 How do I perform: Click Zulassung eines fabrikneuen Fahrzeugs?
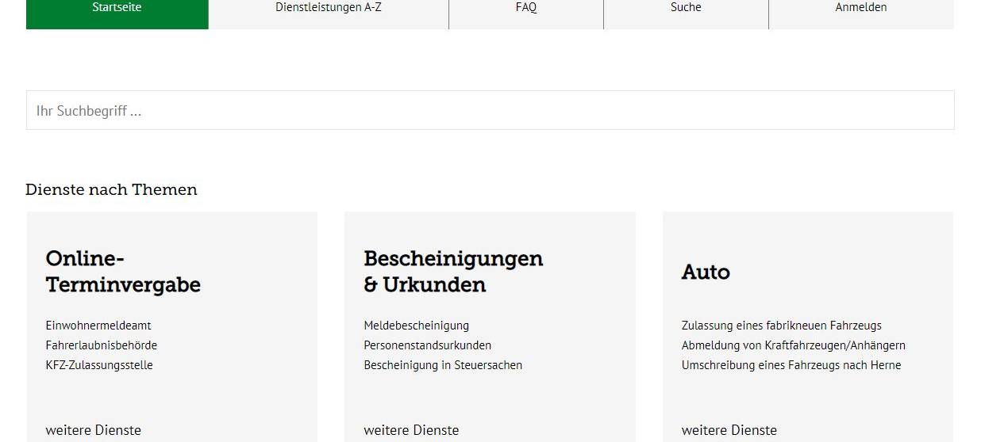(x=782, y=326)
